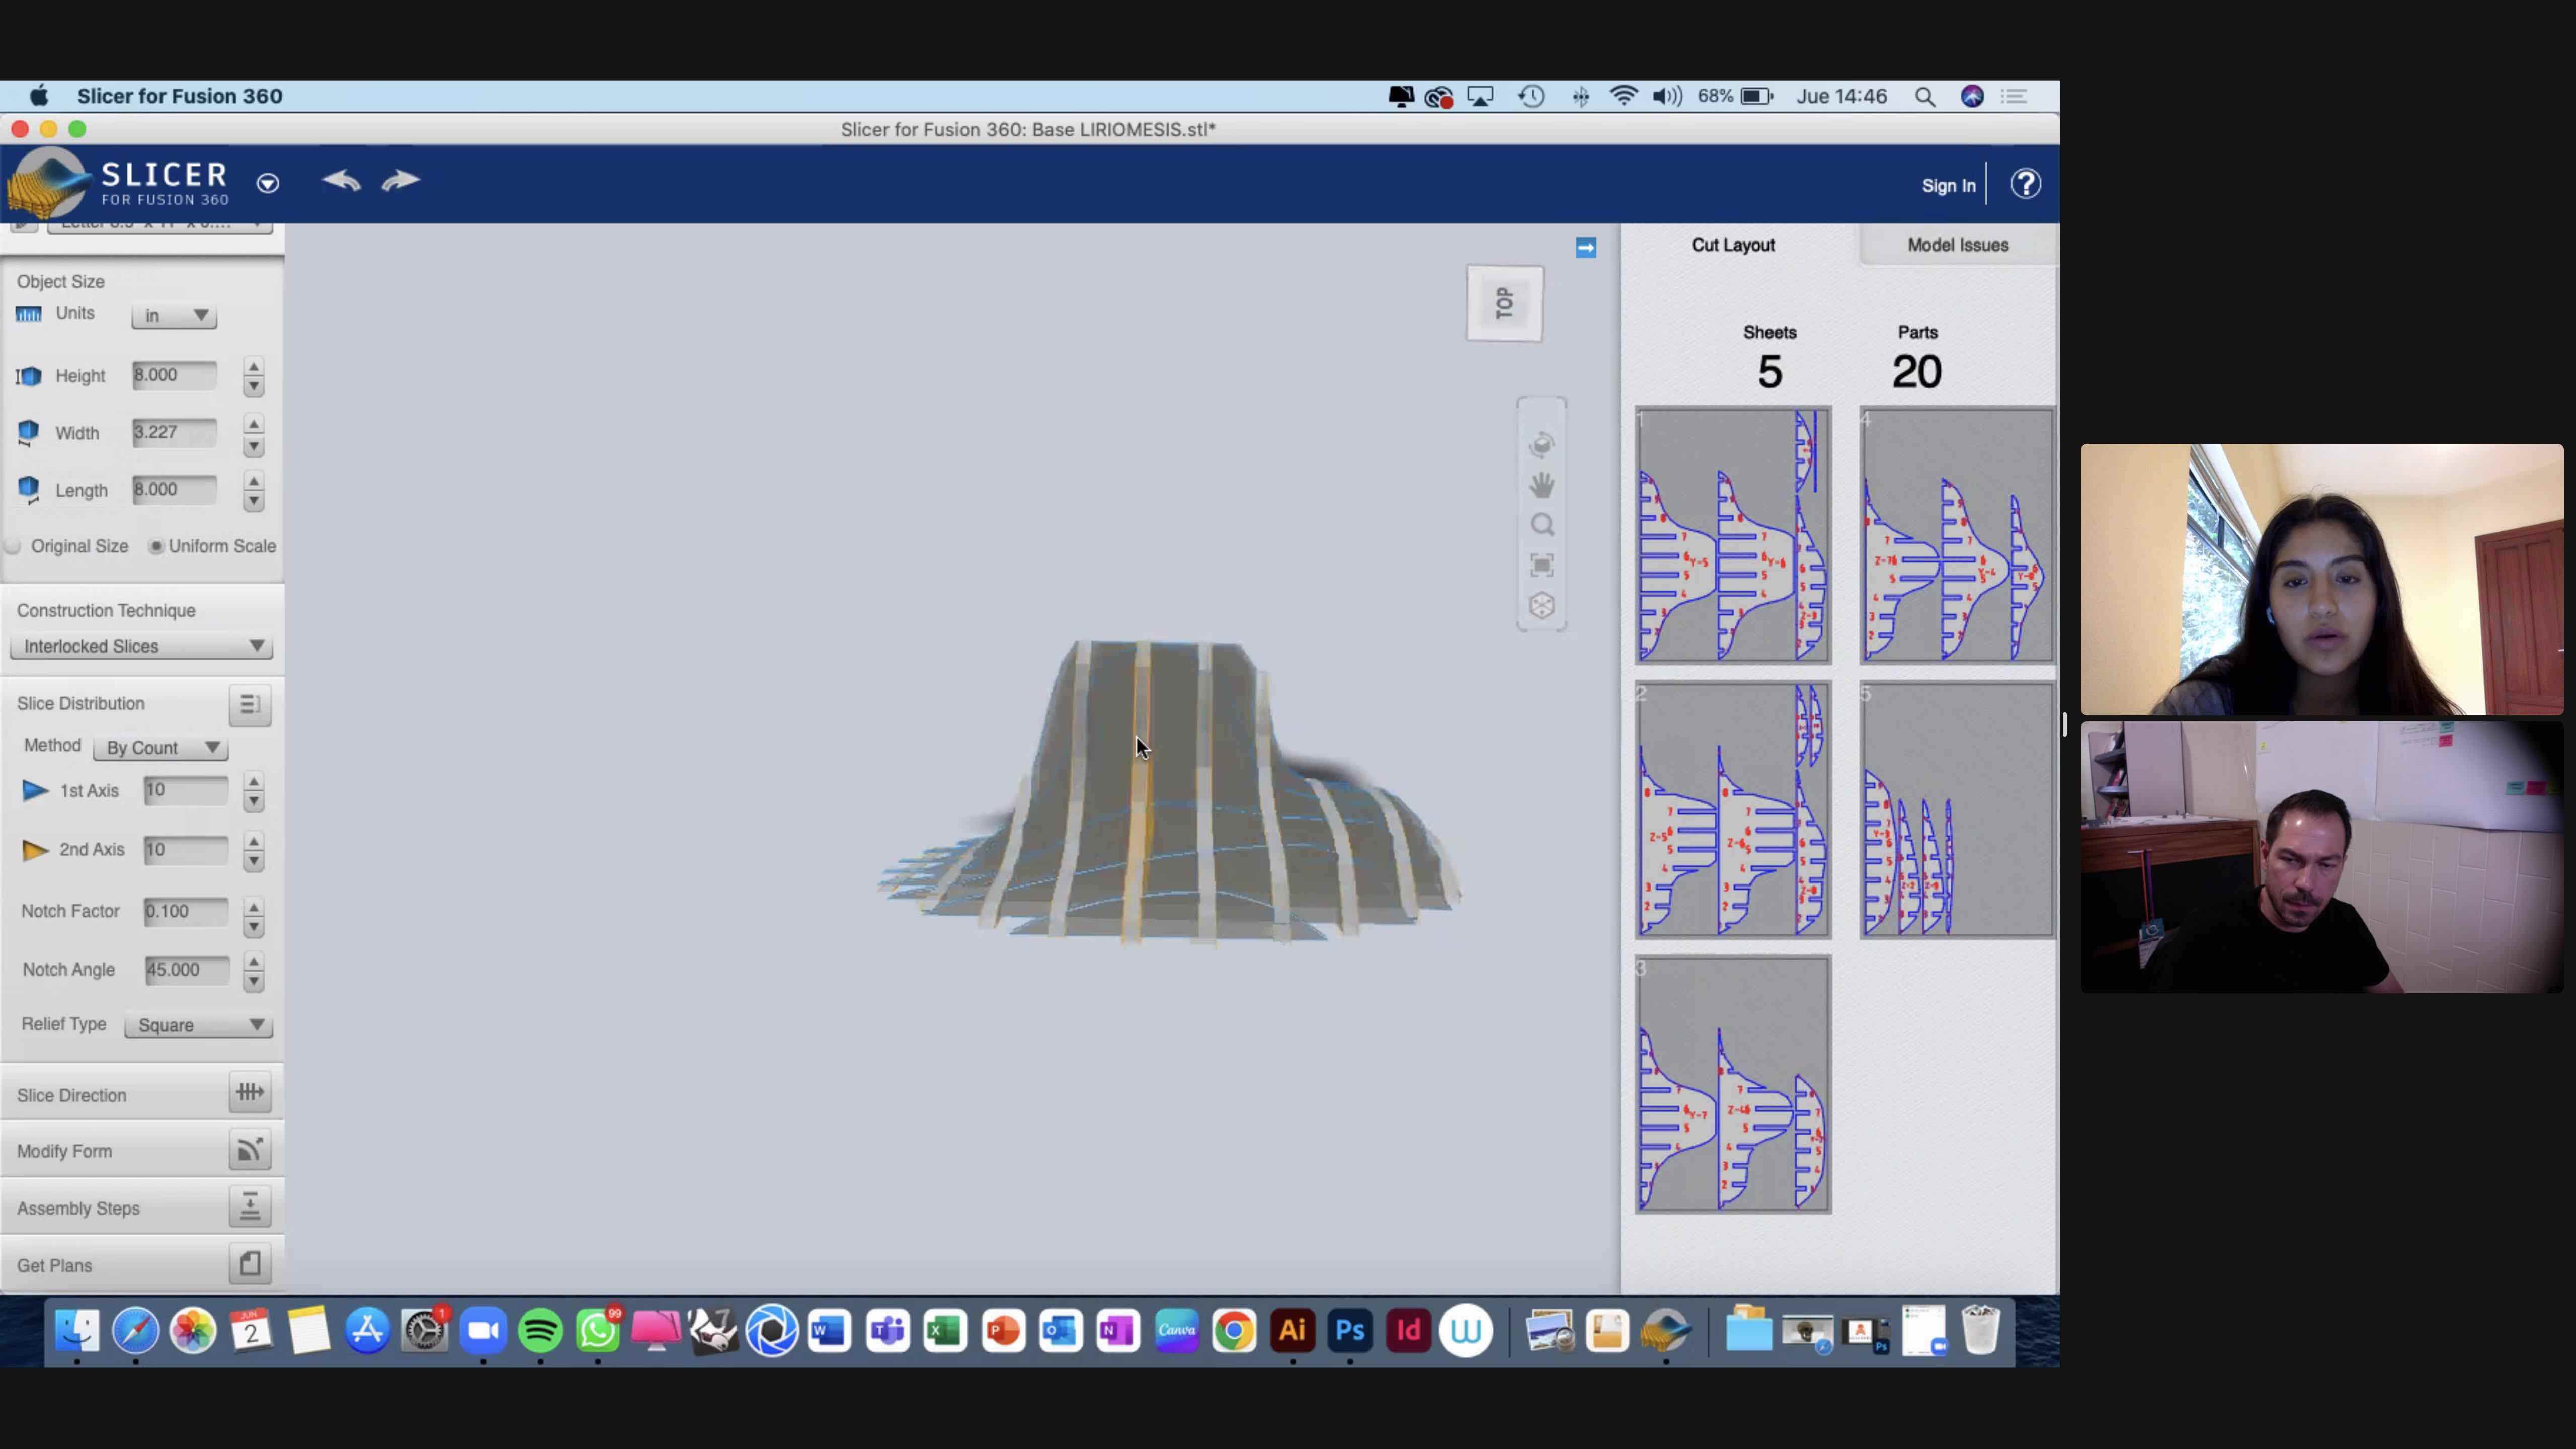Select the orbit view tool
Image resolution: width=2576 pixels, height=1449 pixels.
point(1541,444)
